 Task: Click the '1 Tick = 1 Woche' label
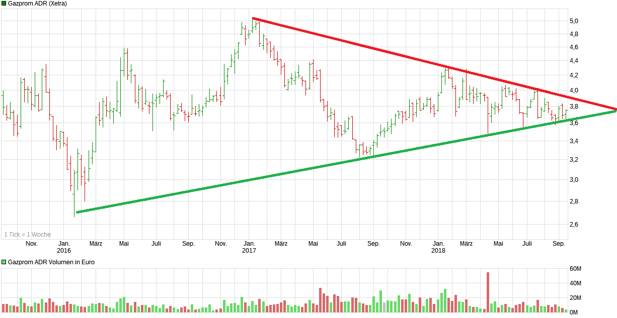(x=28, y=234)
